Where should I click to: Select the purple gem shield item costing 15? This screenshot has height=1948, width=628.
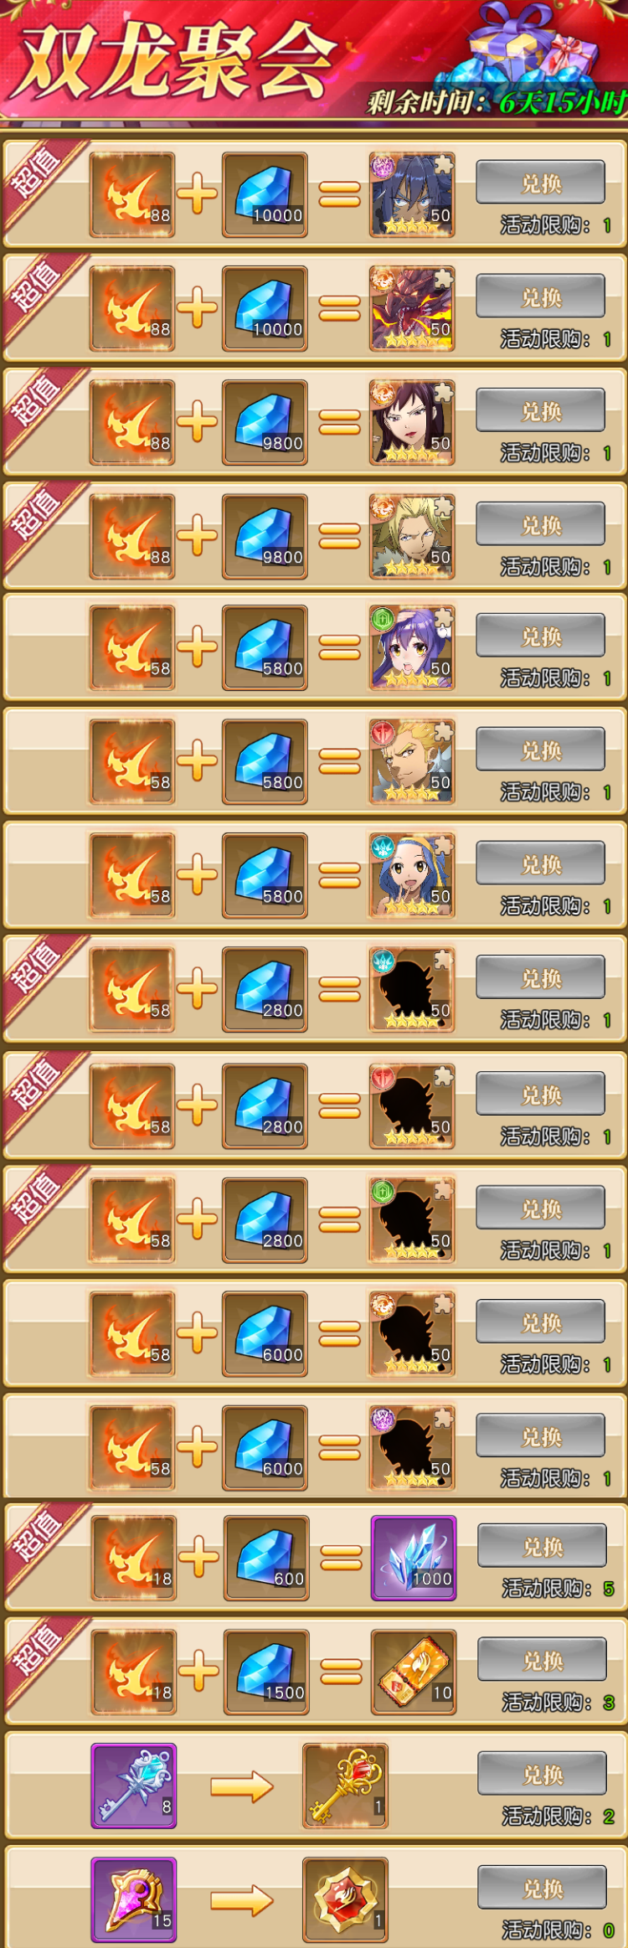point(134,1899)
